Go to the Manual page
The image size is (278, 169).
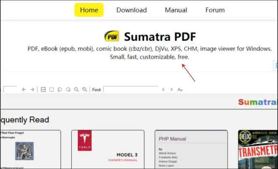[x=176, y=10]
